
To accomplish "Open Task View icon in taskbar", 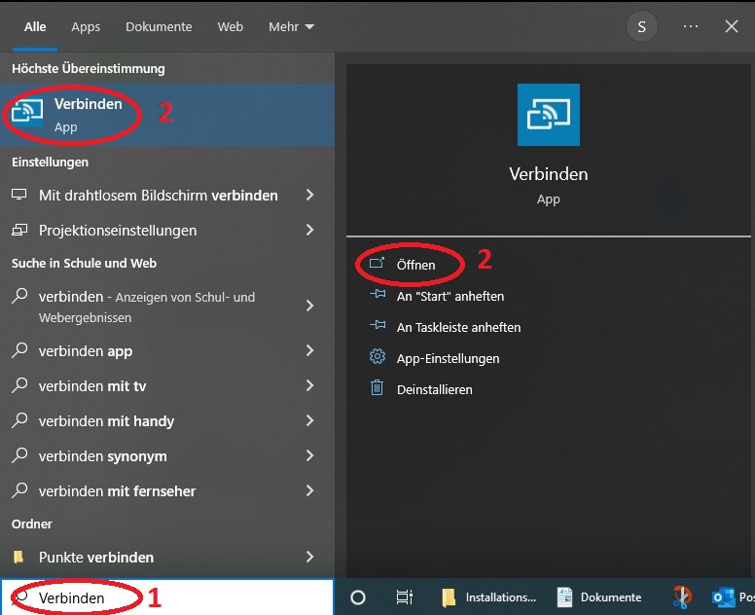I will point(405,597).
